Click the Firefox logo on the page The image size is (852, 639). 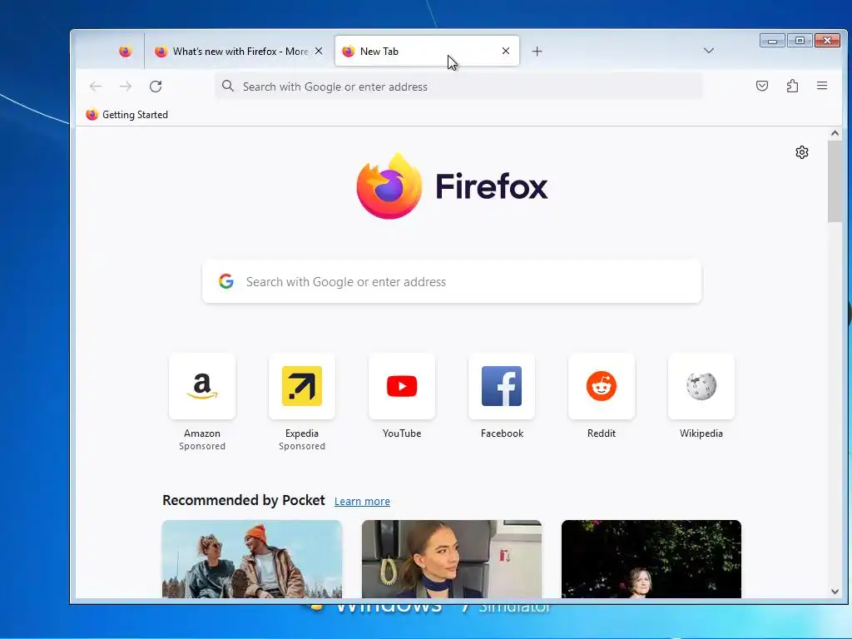(x=452, y=186)
